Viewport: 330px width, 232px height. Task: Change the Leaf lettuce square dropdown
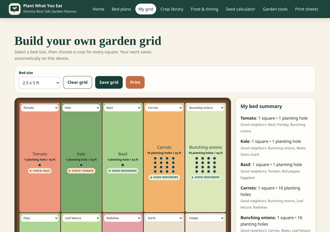(81, 218)
